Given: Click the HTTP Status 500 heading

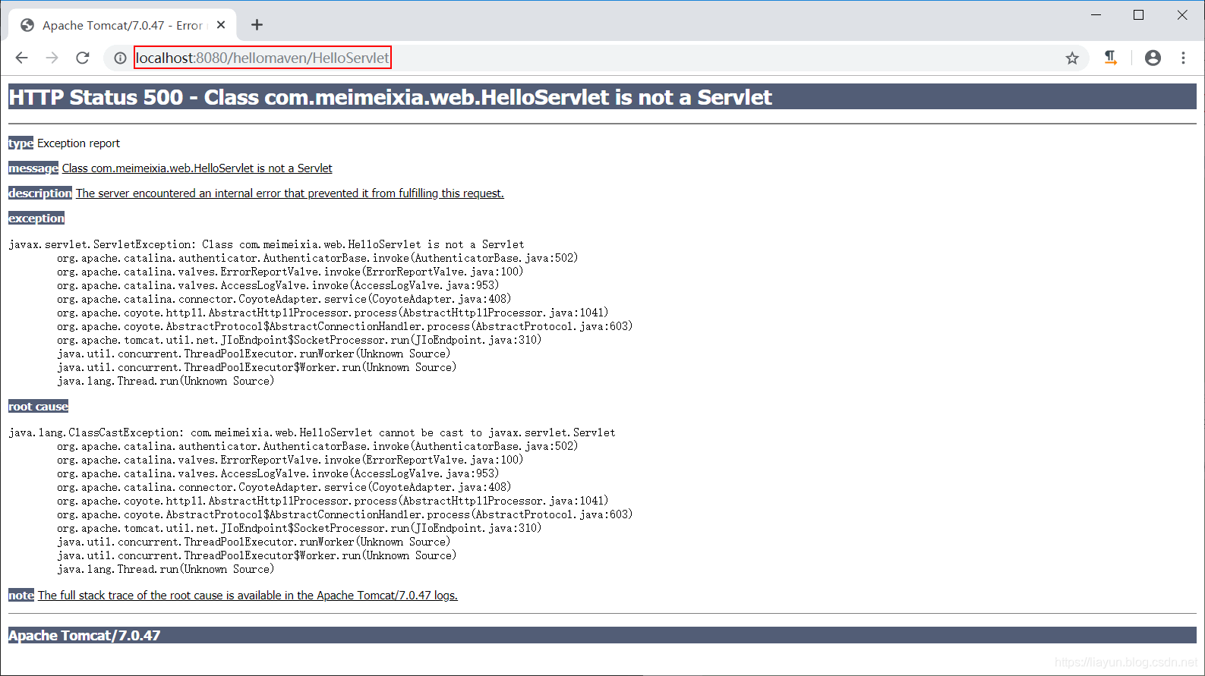Looking at the screenshot, I should coord(602,97).
